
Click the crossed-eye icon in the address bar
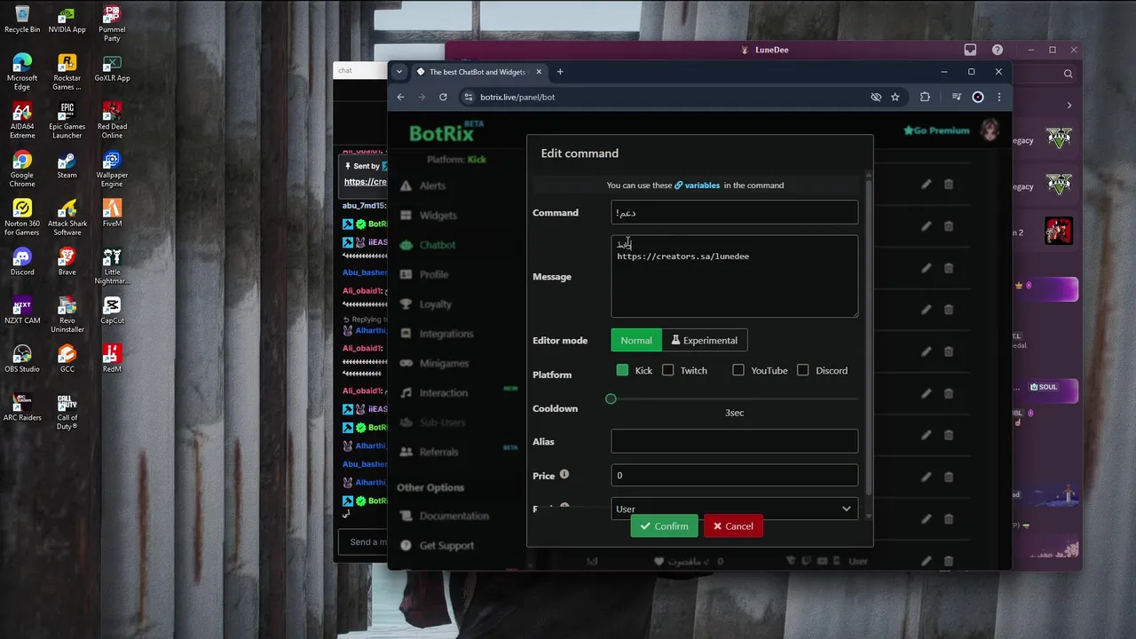876,97
